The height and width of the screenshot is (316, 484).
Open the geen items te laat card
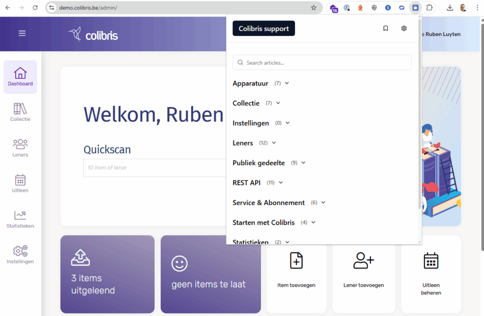(210, 274)
